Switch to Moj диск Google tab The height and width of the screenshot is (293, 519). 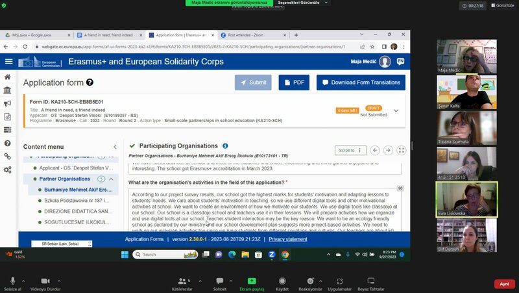click(x=38, y=35)
